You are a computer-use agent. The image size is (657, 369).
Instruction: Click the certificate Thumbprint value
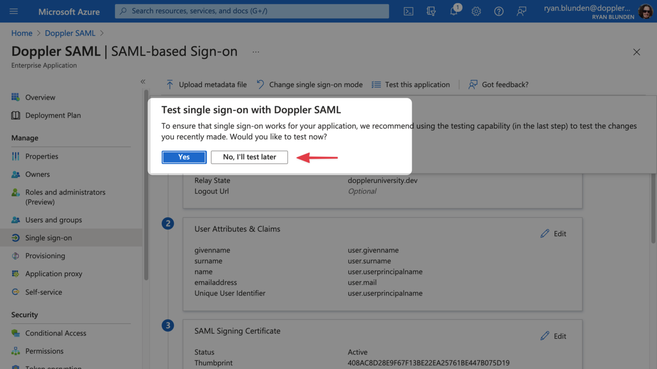coord(429,363)
